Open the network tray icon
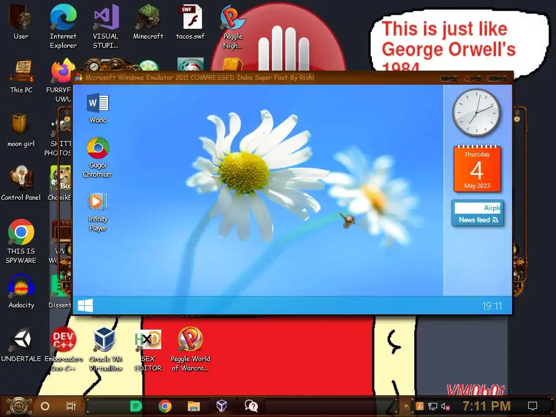This screenshot has height=417, width=556. (432, 406)
